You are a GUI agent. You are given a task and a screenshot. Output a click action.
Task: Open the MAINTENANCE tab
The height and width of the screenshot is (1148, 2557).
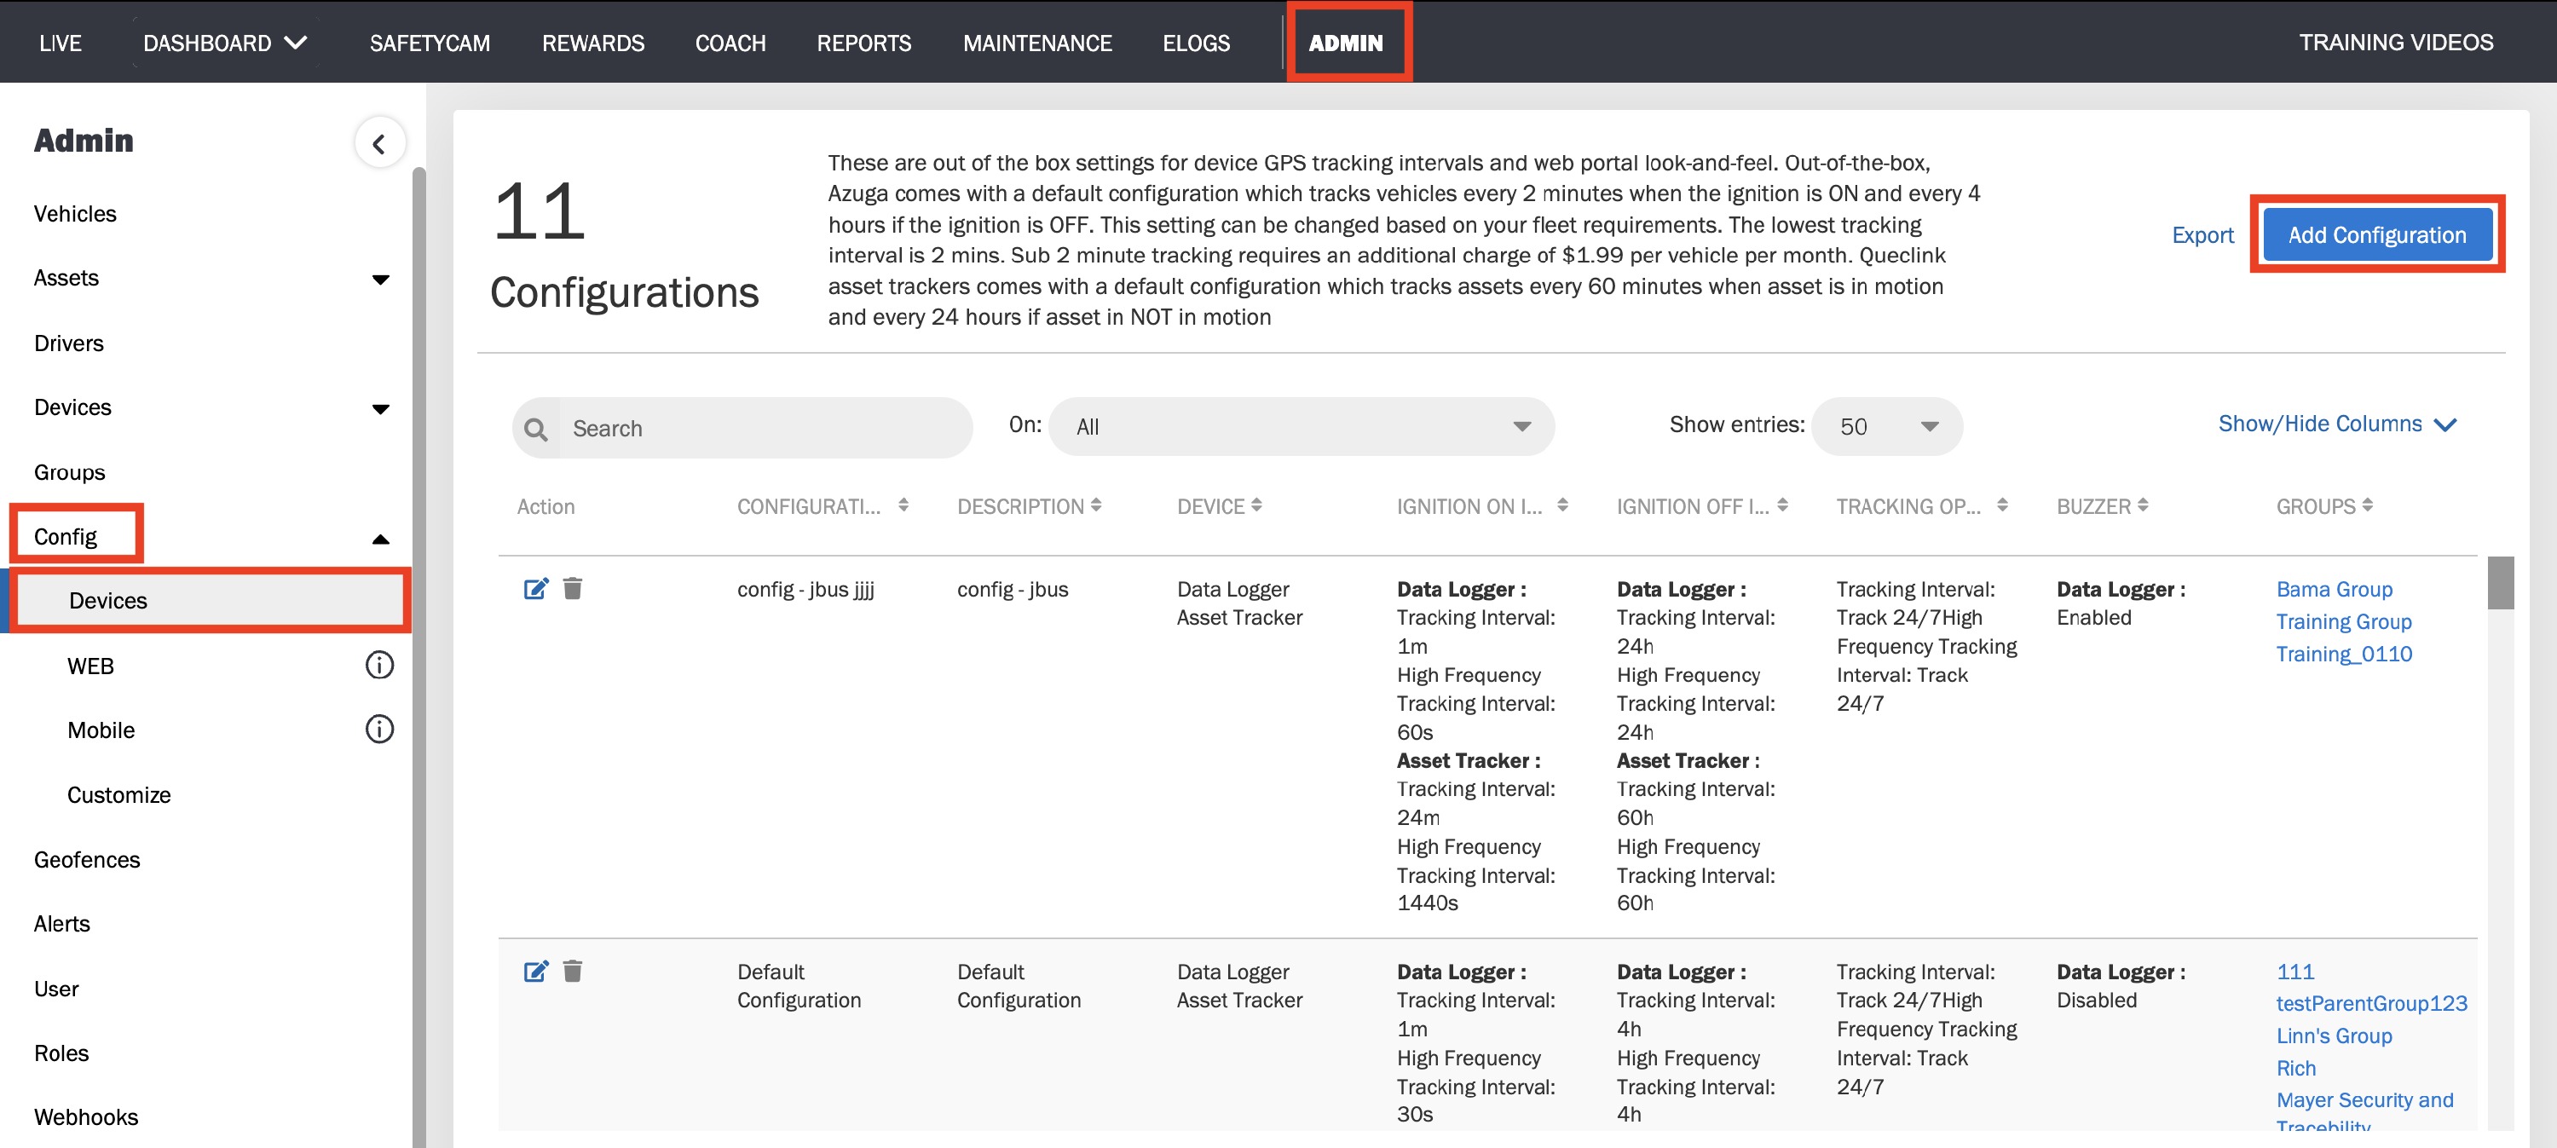[x=1037, y=43]
